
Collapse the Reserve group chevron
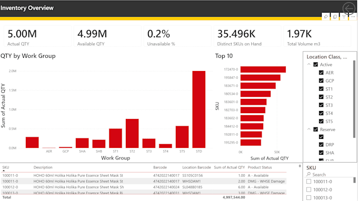(x=309, y=129)
